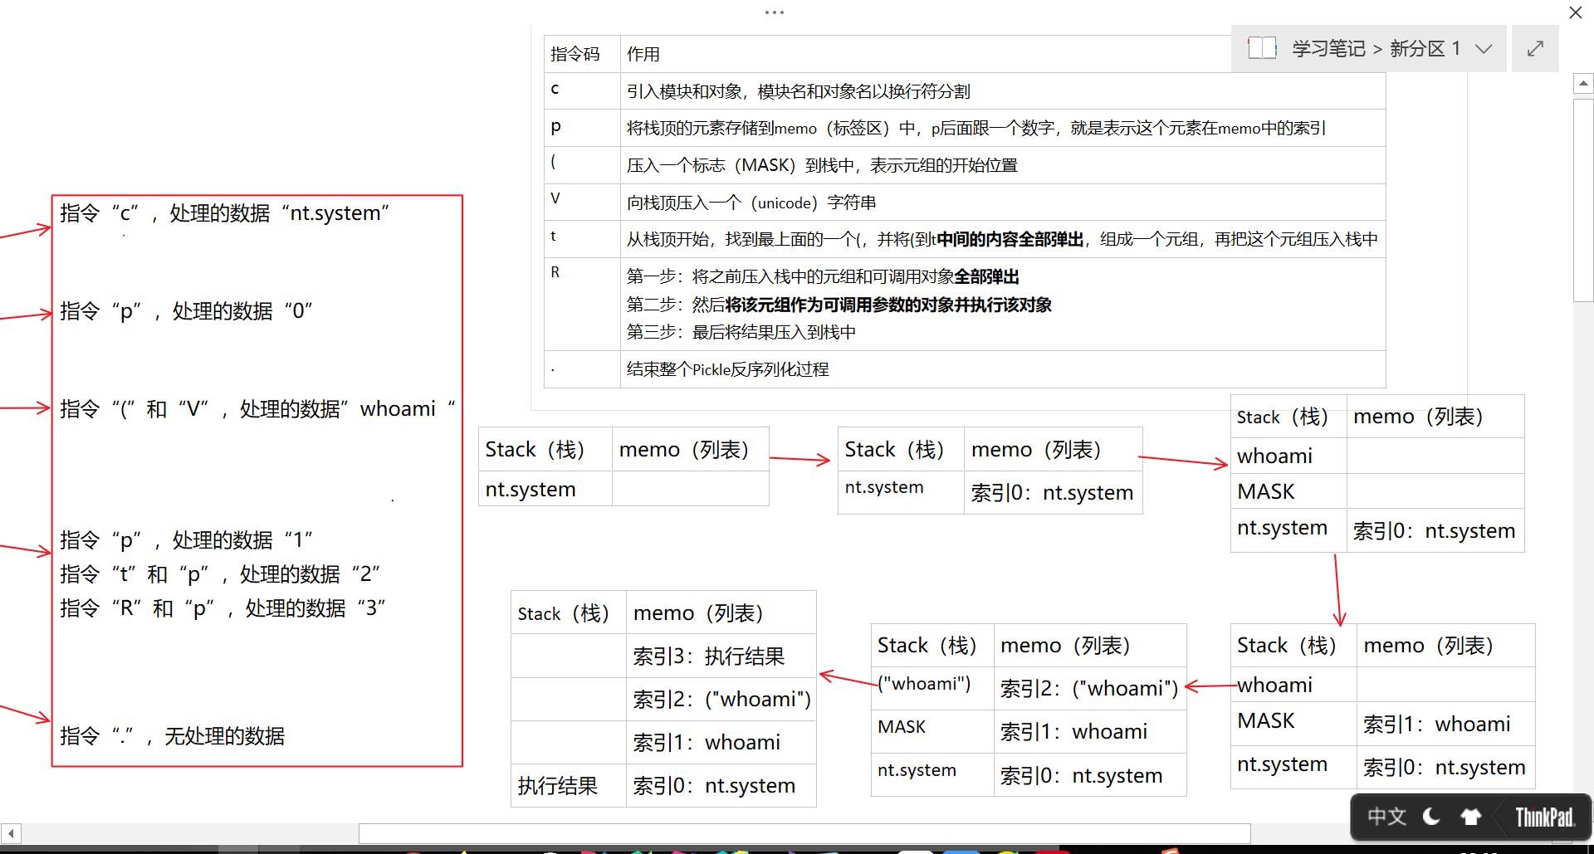The width and height of the screenshot is (1594, 854).
Task: Open the shirt skin icon in IME bar
Action: pyautogui.click(x=1470, y=817)
